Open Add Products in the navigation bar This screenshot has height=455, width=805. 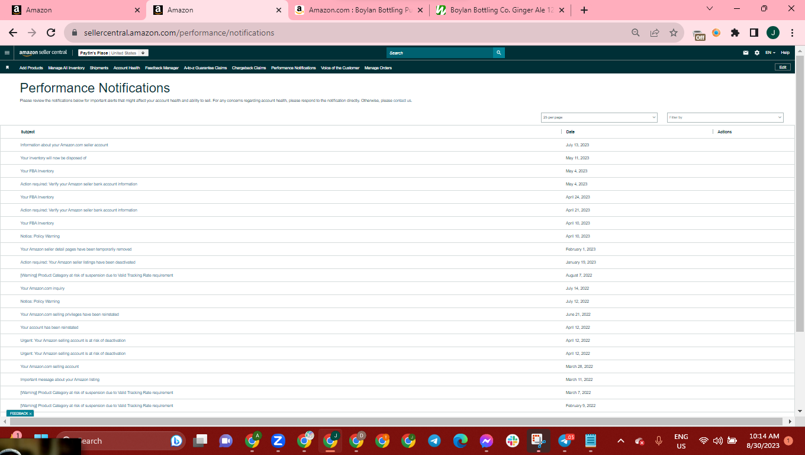[31, 68]
